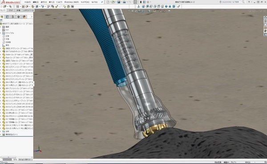Open the FeatureManager design tree tab icon
This screenshot has width=267, height=164.
pyautogui.click(x=2, y=16)
